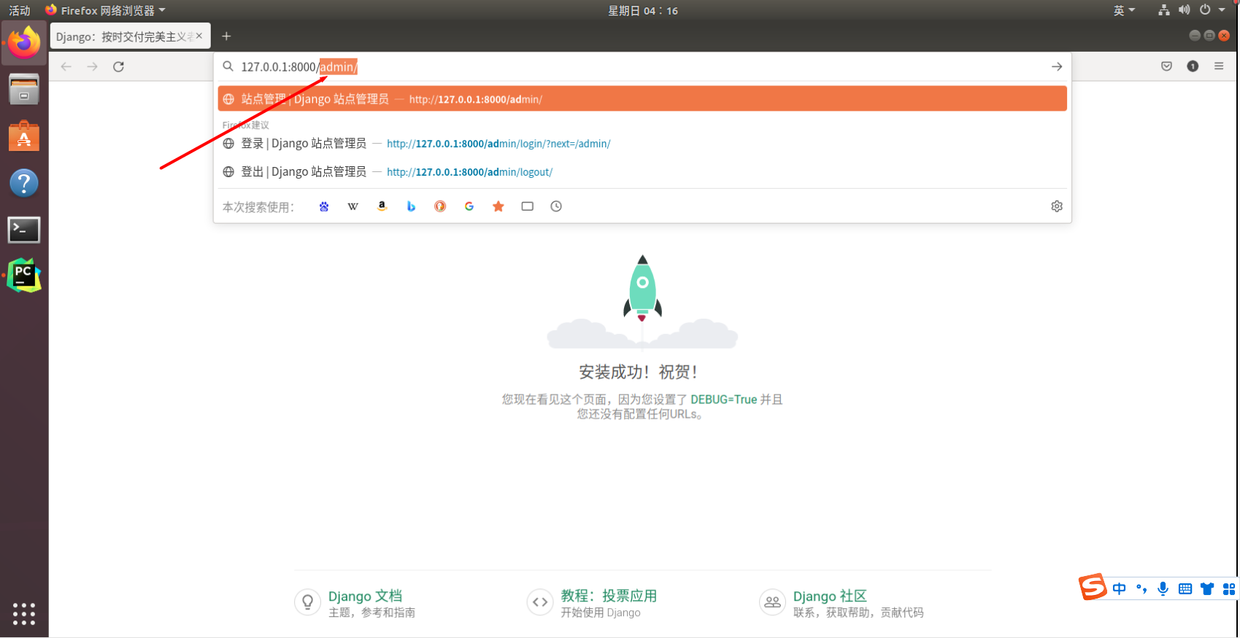Click the address bar URL field
The image size is (1240, 638).
pos(642,66)
